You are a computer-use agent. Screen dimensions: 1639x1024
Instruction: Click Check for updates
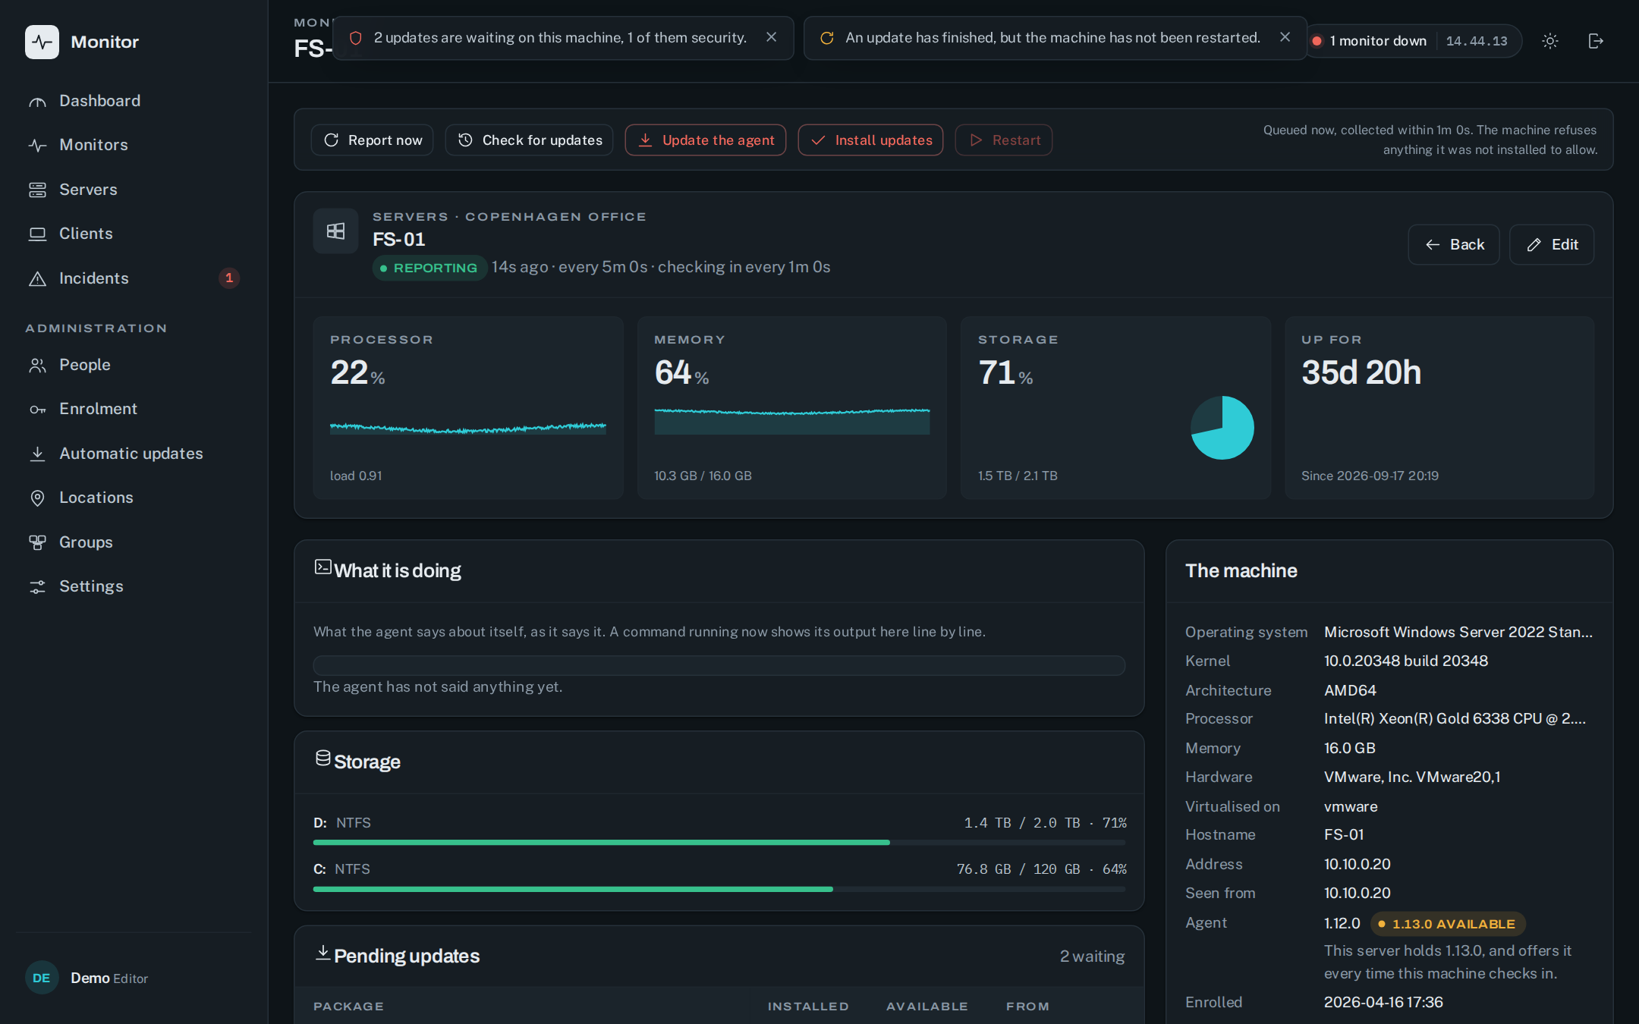coord(530,140)
